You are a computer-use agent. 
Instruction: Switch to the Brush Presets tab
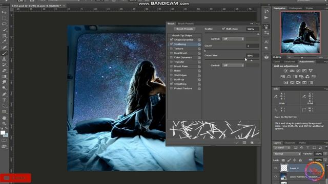click(186, 24)
